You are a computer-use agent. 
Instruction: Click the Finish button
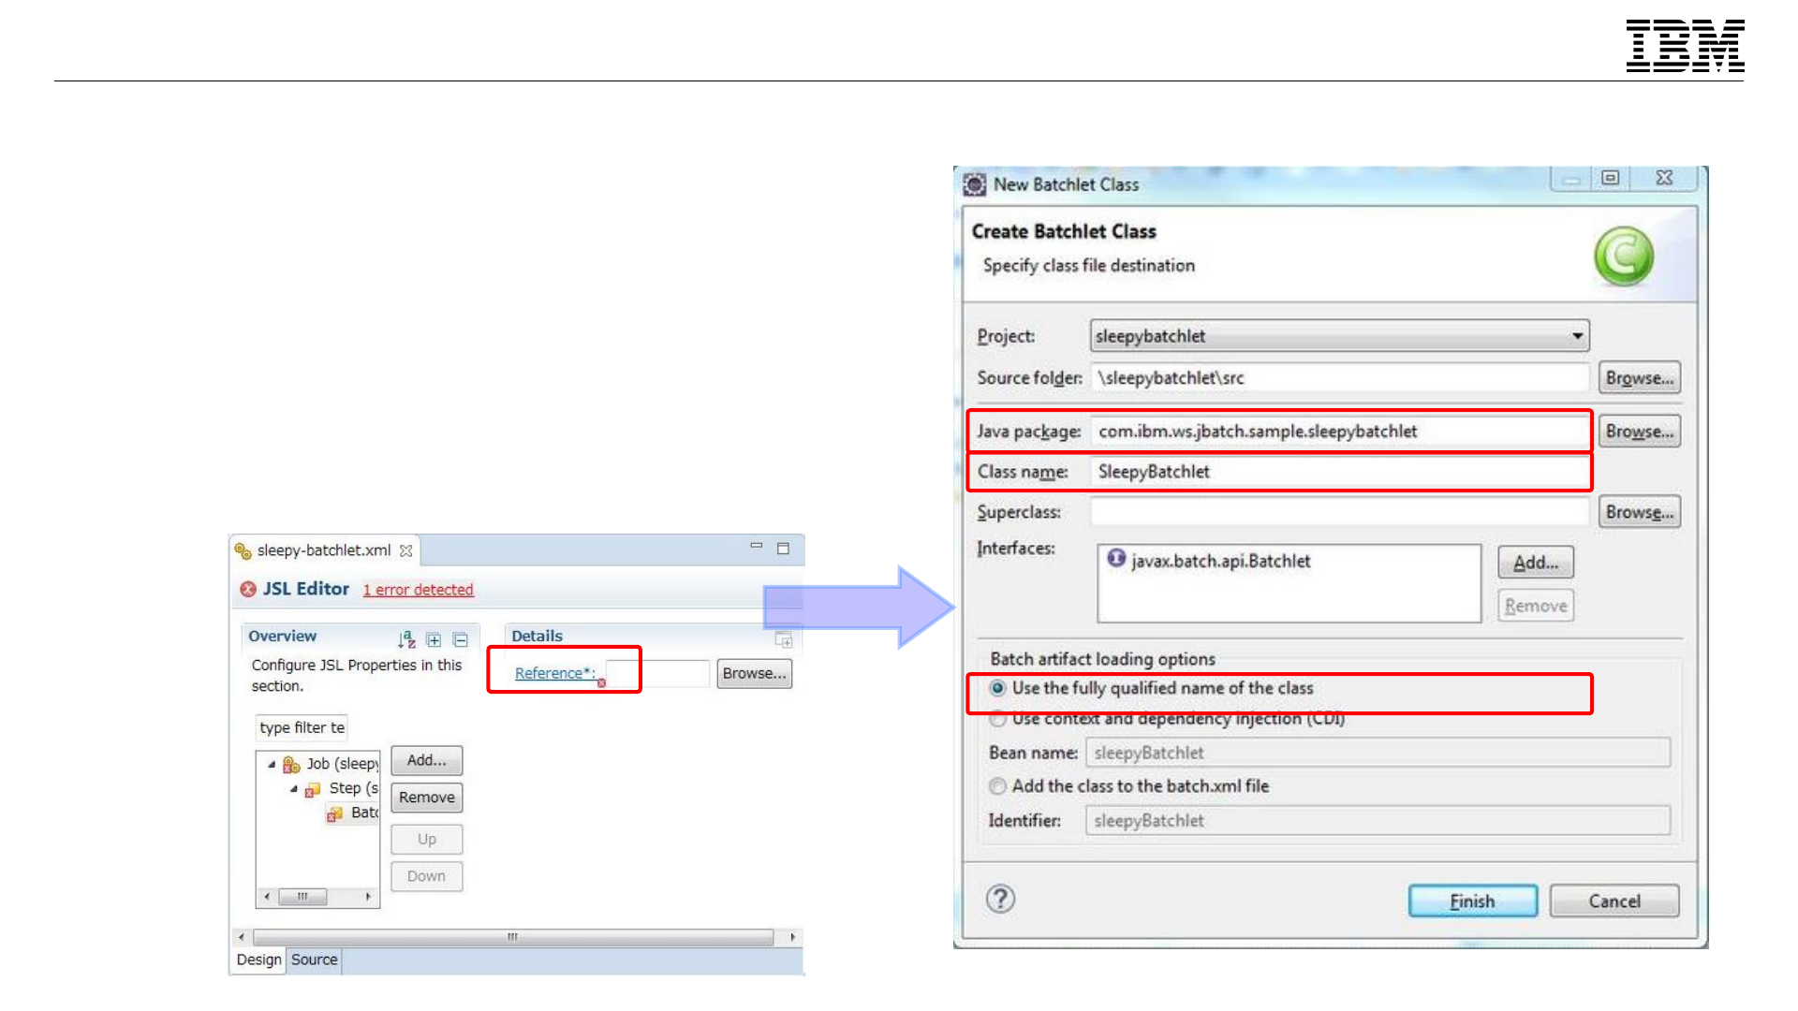pos(1472,901)
